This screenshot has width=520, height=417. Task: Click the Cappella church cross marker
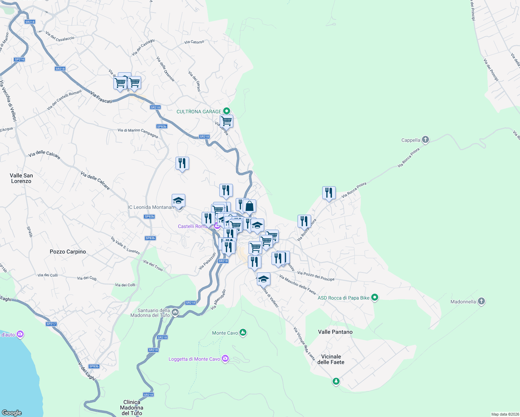425,139
